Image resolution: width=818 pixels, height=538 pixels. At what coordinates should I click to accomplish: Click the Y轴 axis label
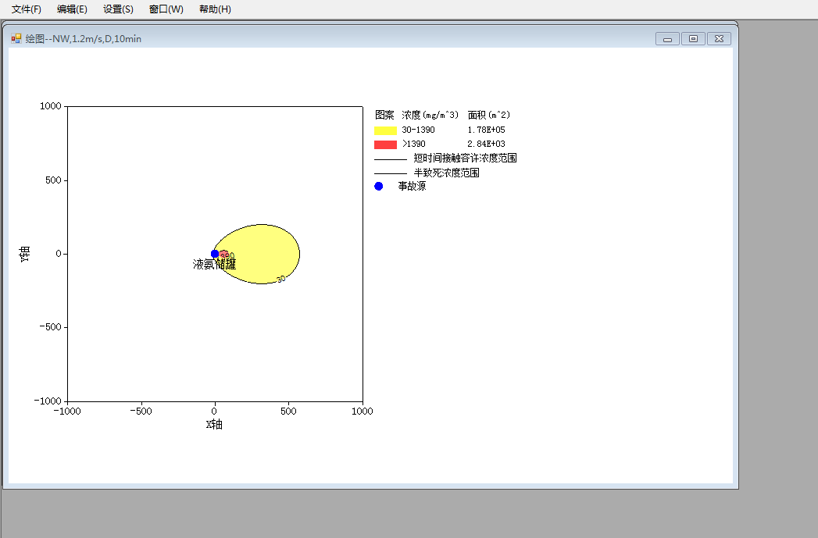click(24, 254)
